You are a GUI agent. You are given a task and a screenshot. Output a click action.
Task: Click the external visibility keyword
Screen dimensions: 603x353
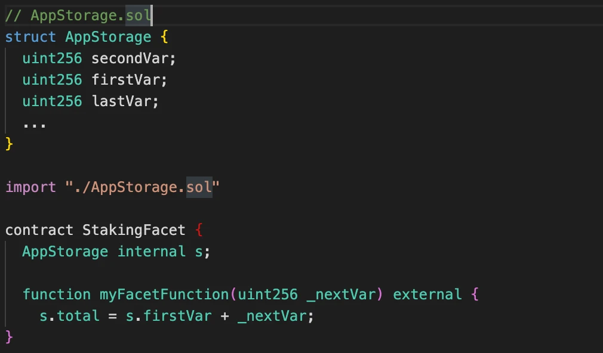[x=427, y=295]
